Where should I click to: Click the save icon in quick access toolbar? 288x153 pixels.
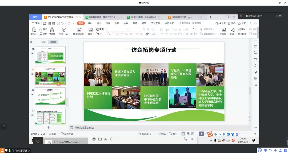click(x=45, y=23)
